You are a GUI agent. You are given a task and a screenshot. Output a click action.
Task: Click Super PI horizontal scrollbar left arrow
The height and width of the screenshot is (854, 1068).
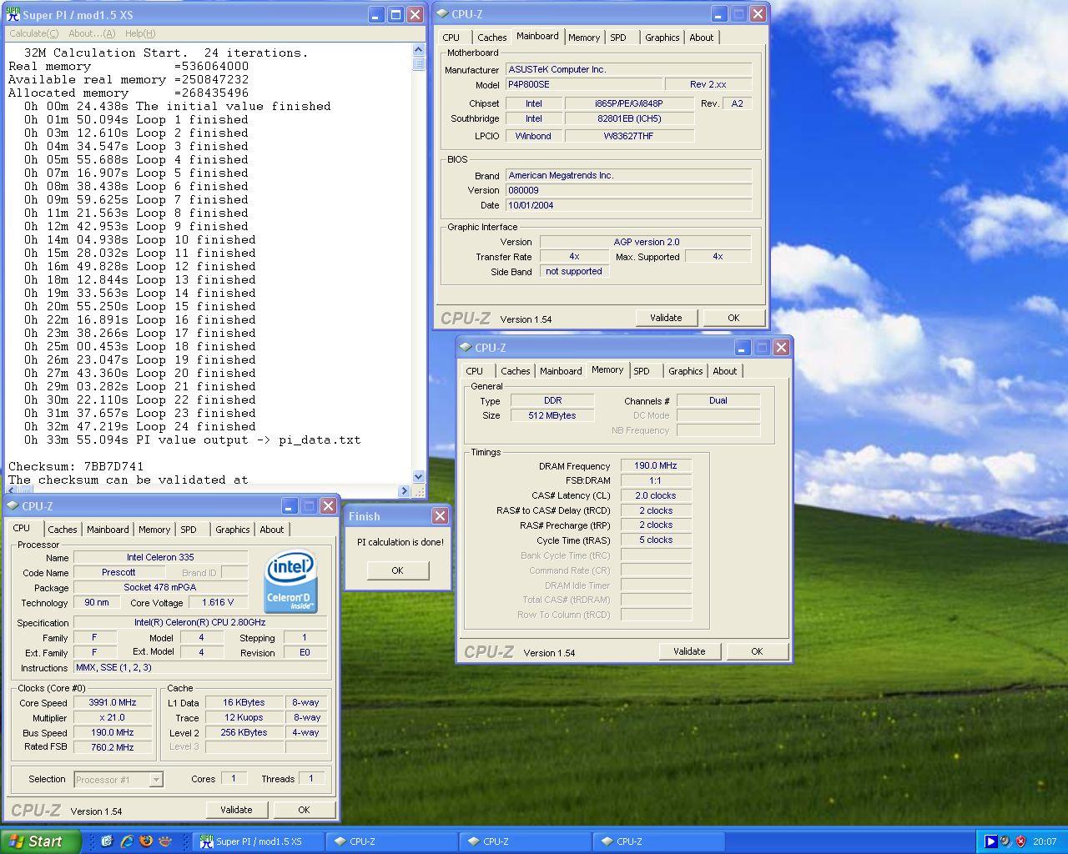tap(11, 490)
